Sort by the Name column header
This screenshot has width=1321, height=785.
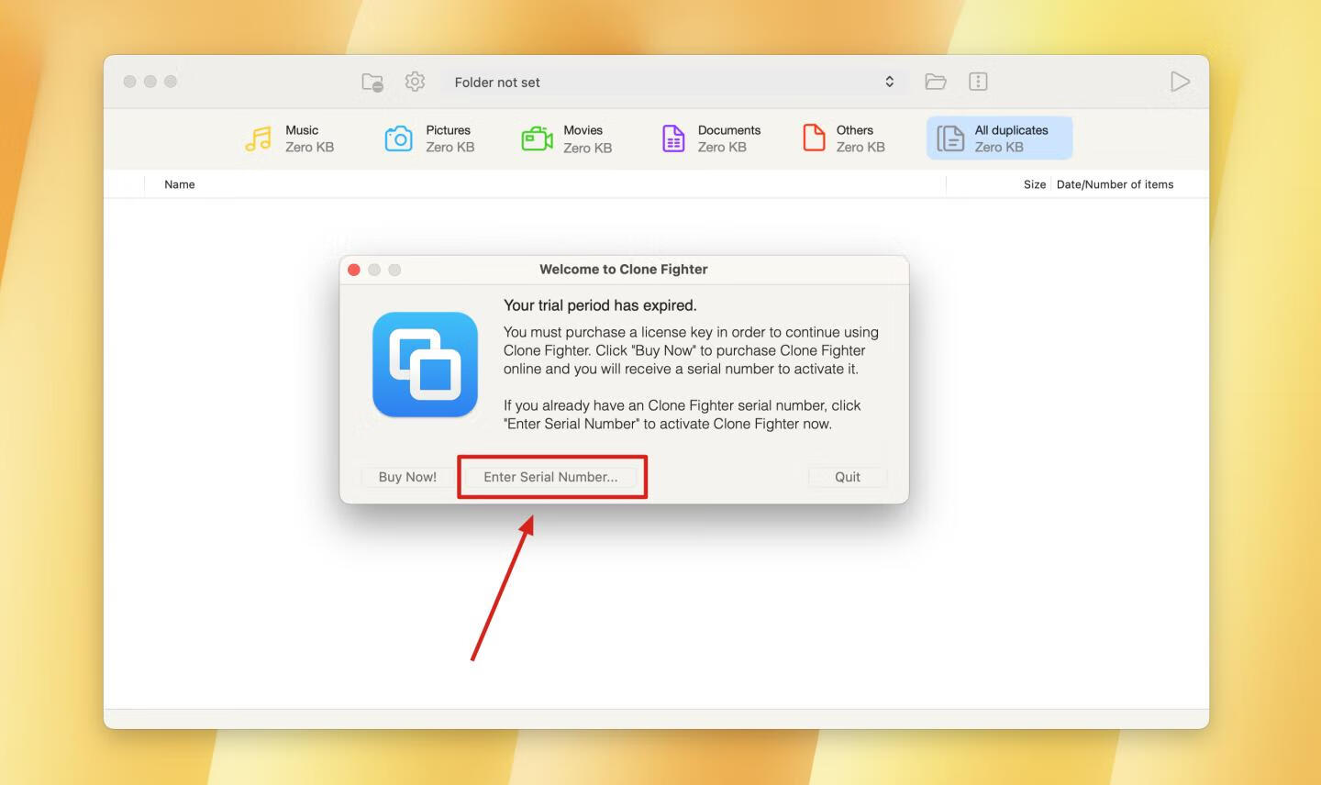click(x=180, y=184)
